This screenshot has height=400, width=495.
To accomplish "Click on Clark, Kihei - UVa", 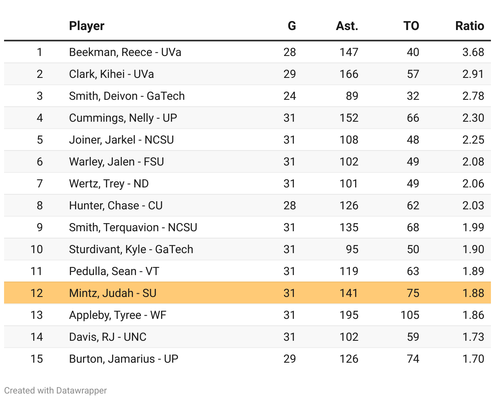I will [111, 74].
